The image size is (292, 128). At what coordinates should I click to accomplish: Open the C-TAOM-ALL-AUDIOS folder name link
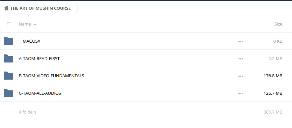click(40, 93)
